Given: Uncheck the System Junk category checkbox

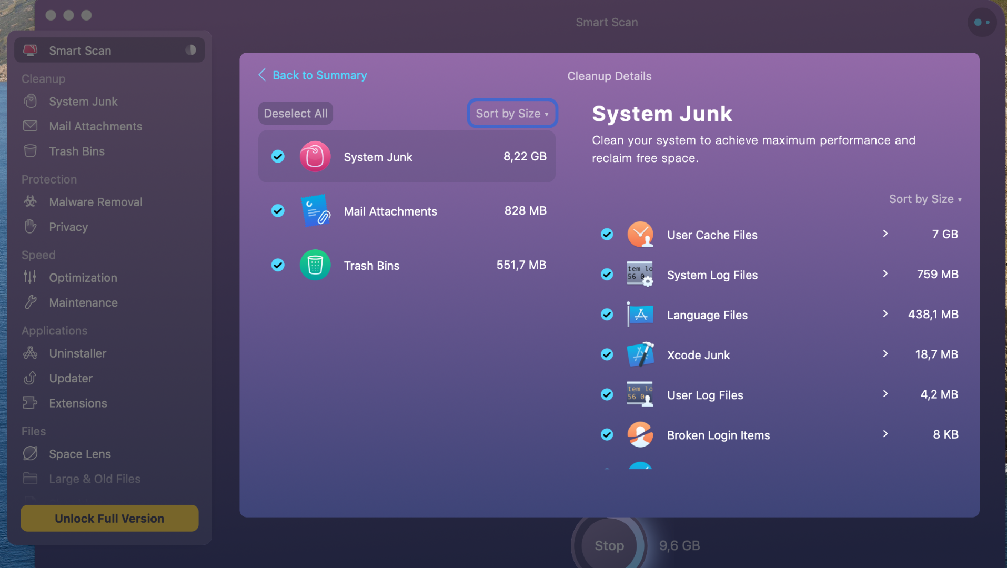Looking at the screenshot, I should pos(278,156).
